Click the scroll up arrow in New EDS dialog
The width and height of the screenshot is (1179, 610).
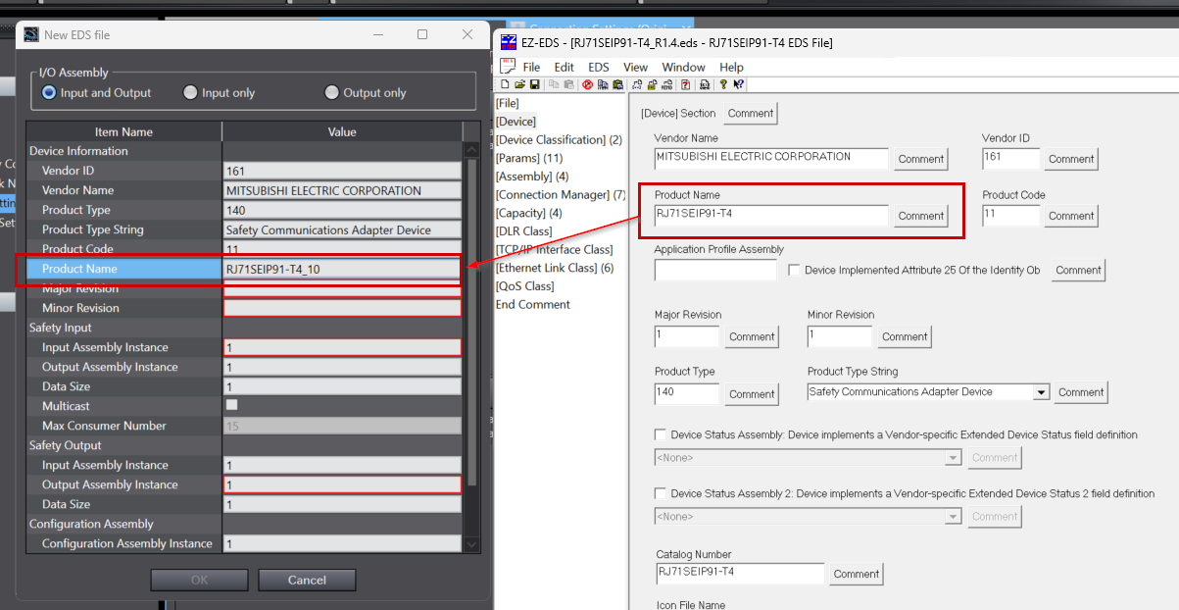[472, 149]
